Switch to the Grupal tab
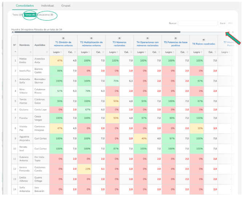This screenshot has height=198, width=244. 66,6
